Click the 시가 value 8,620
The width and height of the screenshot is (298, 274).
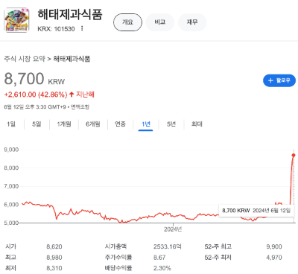click(x=54, y=246)
